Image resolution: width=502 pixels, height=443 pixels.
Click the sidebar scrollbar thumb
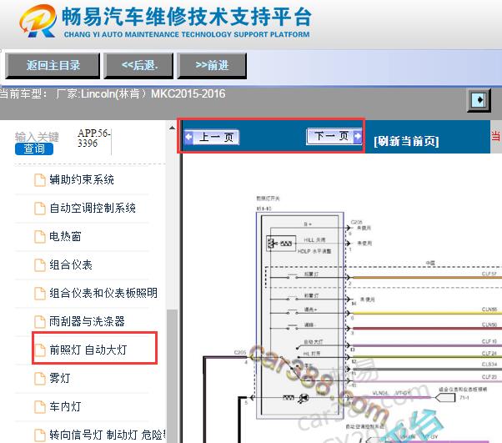pyautogui.click(x=172, y=376)
